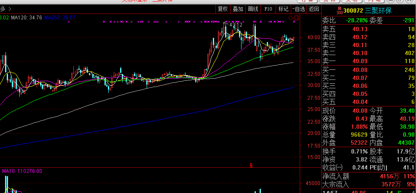Click the 买一 volume 246
The image size is (416, 193).
[410, 70]
